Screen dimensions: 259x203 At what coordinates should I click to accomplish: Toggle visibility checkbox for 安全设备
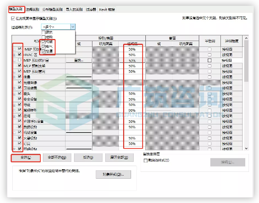pos(20,99)
